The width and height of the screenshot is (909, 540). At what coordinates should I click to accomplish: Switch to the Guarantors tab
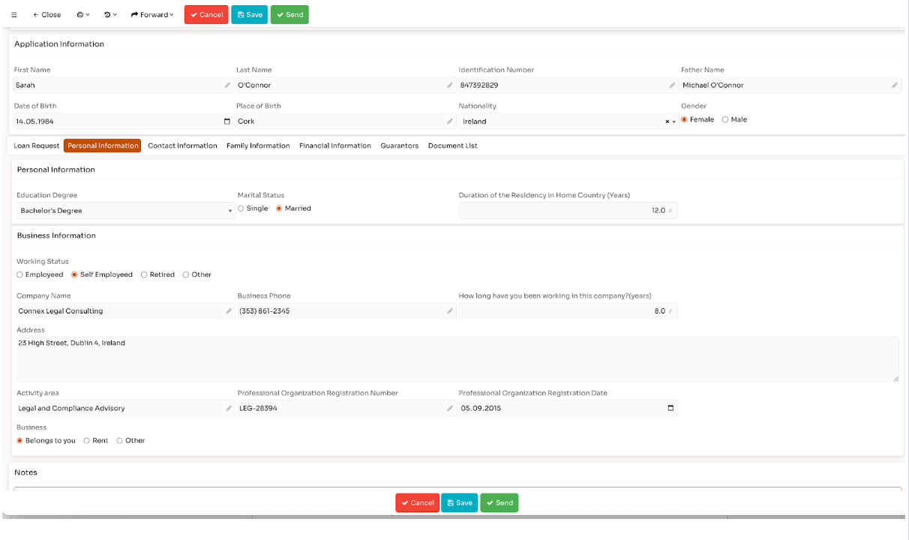[399, 145]
